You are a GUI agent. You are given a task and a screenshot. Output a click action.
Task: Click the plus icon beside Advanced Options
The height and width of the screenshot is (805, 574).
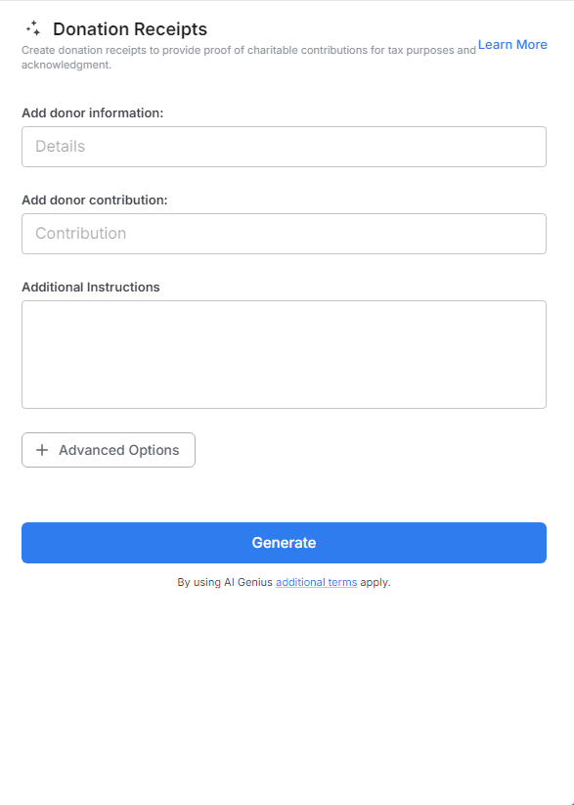41,450
